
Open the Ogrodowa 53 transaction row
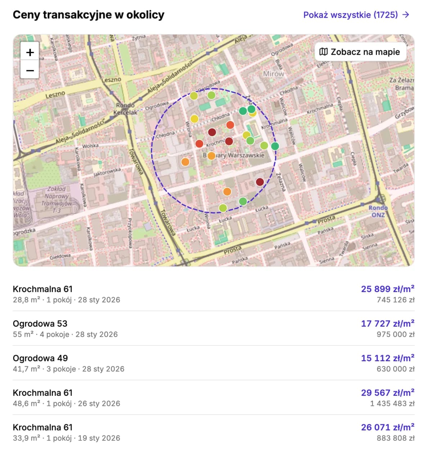pos(213,328)
